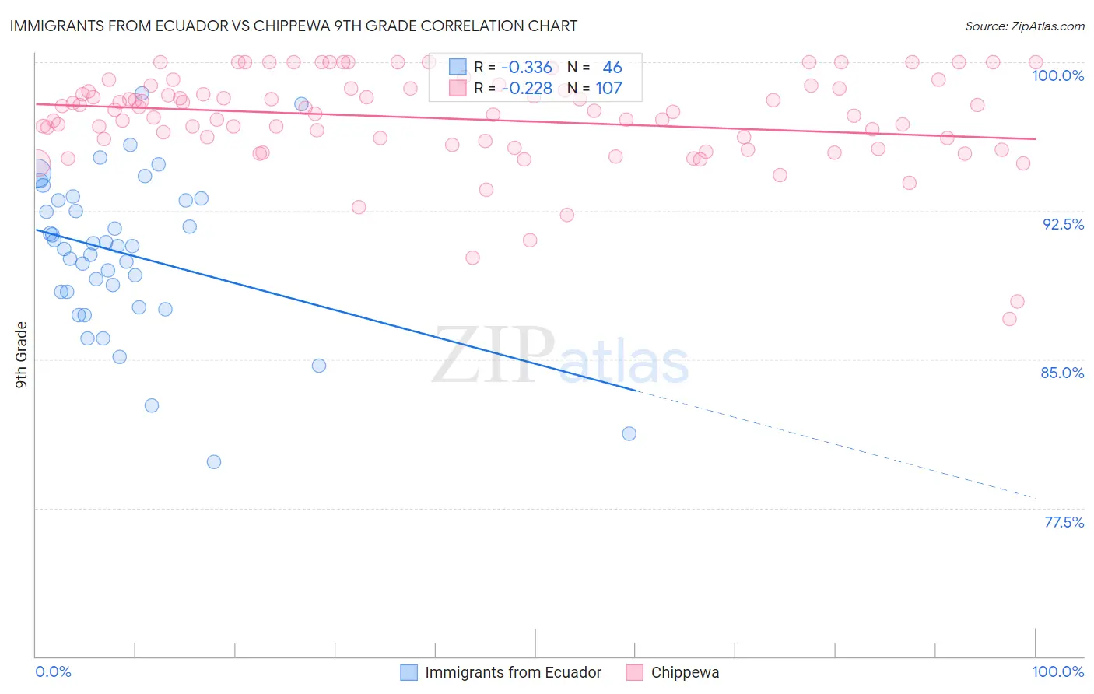Screen dimensions: 1094x694
Task: Select the Chippewa legend label
Action: pos(685,672)
